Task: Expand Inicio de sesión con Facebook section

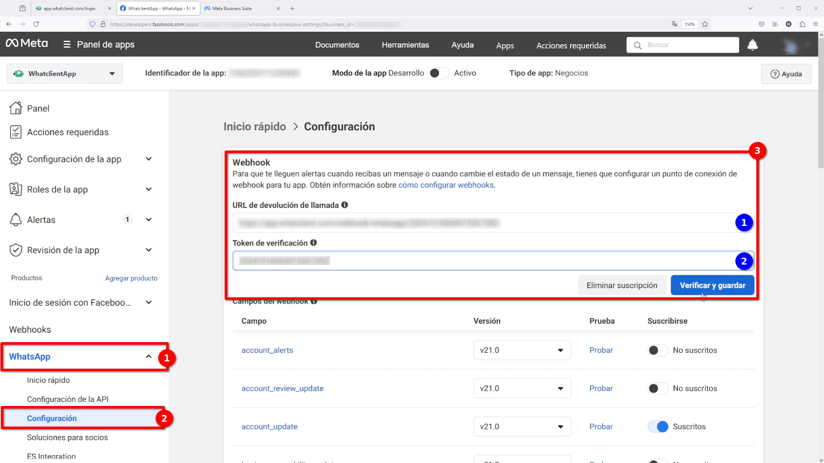Action: click(148, 302)
